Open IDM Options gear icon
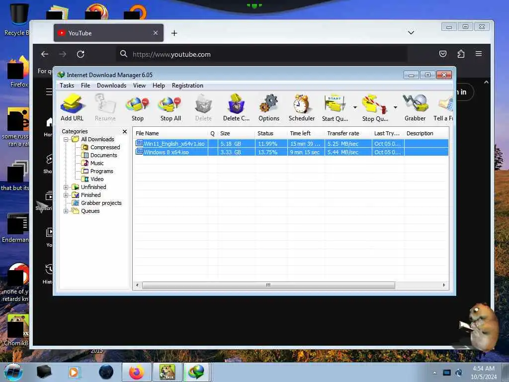The height and width of the screenshot is (382, 509). pos(269,108)
